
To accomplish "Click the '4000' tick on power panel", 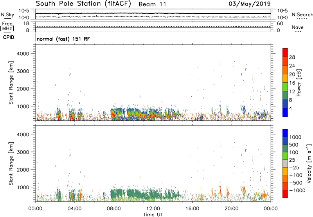I will point(23,54).
